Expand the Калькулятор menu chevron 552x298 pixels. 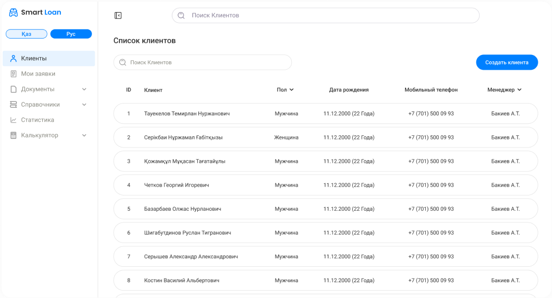click(84, 135)
